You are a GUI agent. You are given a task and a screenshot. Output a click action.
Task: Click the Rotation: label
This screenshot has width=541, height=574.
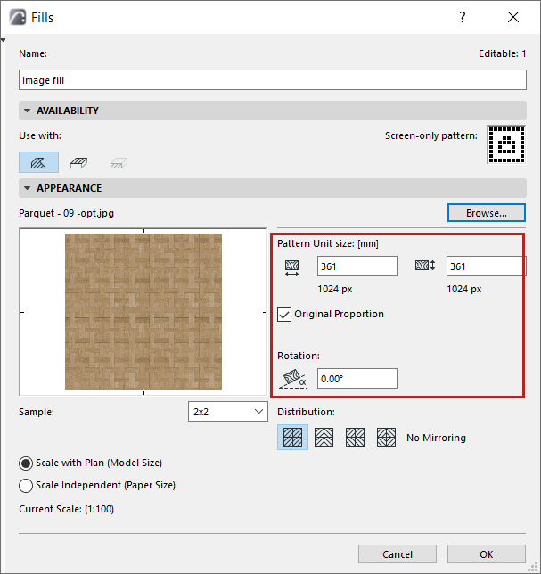[299, 356]
